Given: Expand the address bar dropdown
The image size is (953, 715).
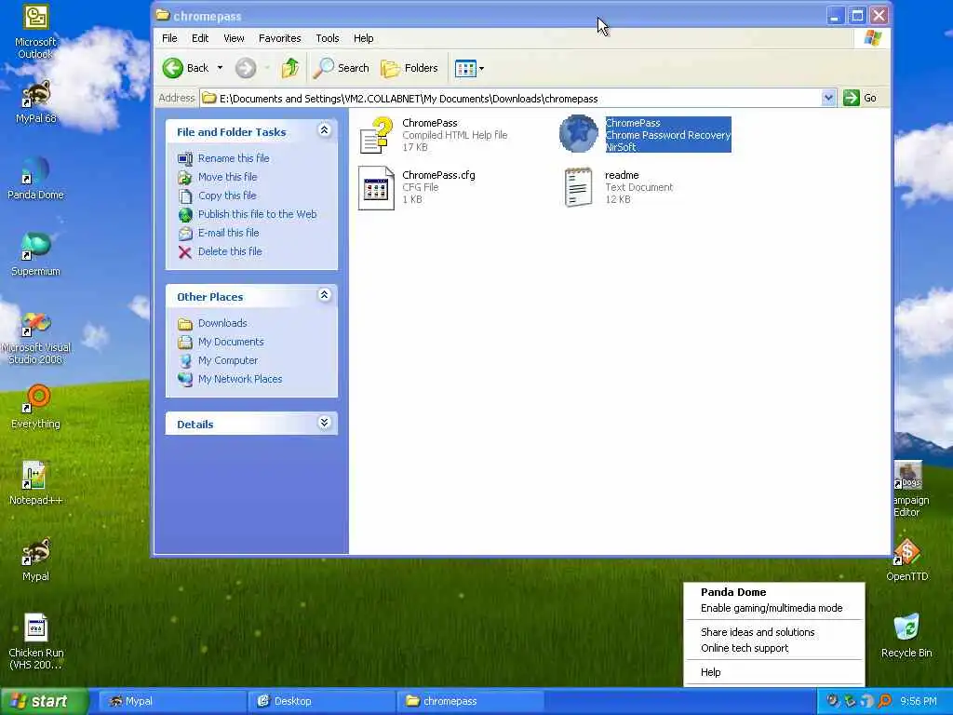Looking at the screenshot, I should tap(827, 98).
